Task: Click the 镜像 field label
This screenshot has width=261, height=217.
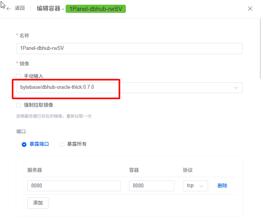Action: click(x=24, y=64)
